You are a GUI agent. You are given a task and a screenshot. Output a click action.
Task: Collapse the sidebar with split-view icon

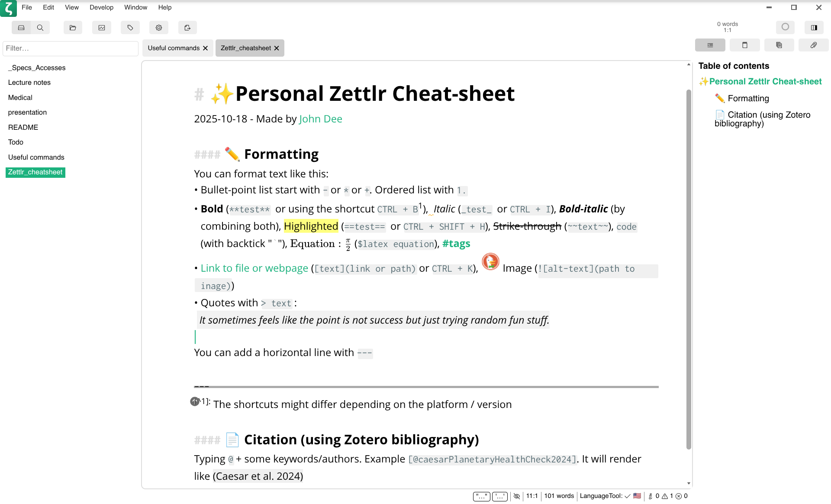(x=814, y=27)
